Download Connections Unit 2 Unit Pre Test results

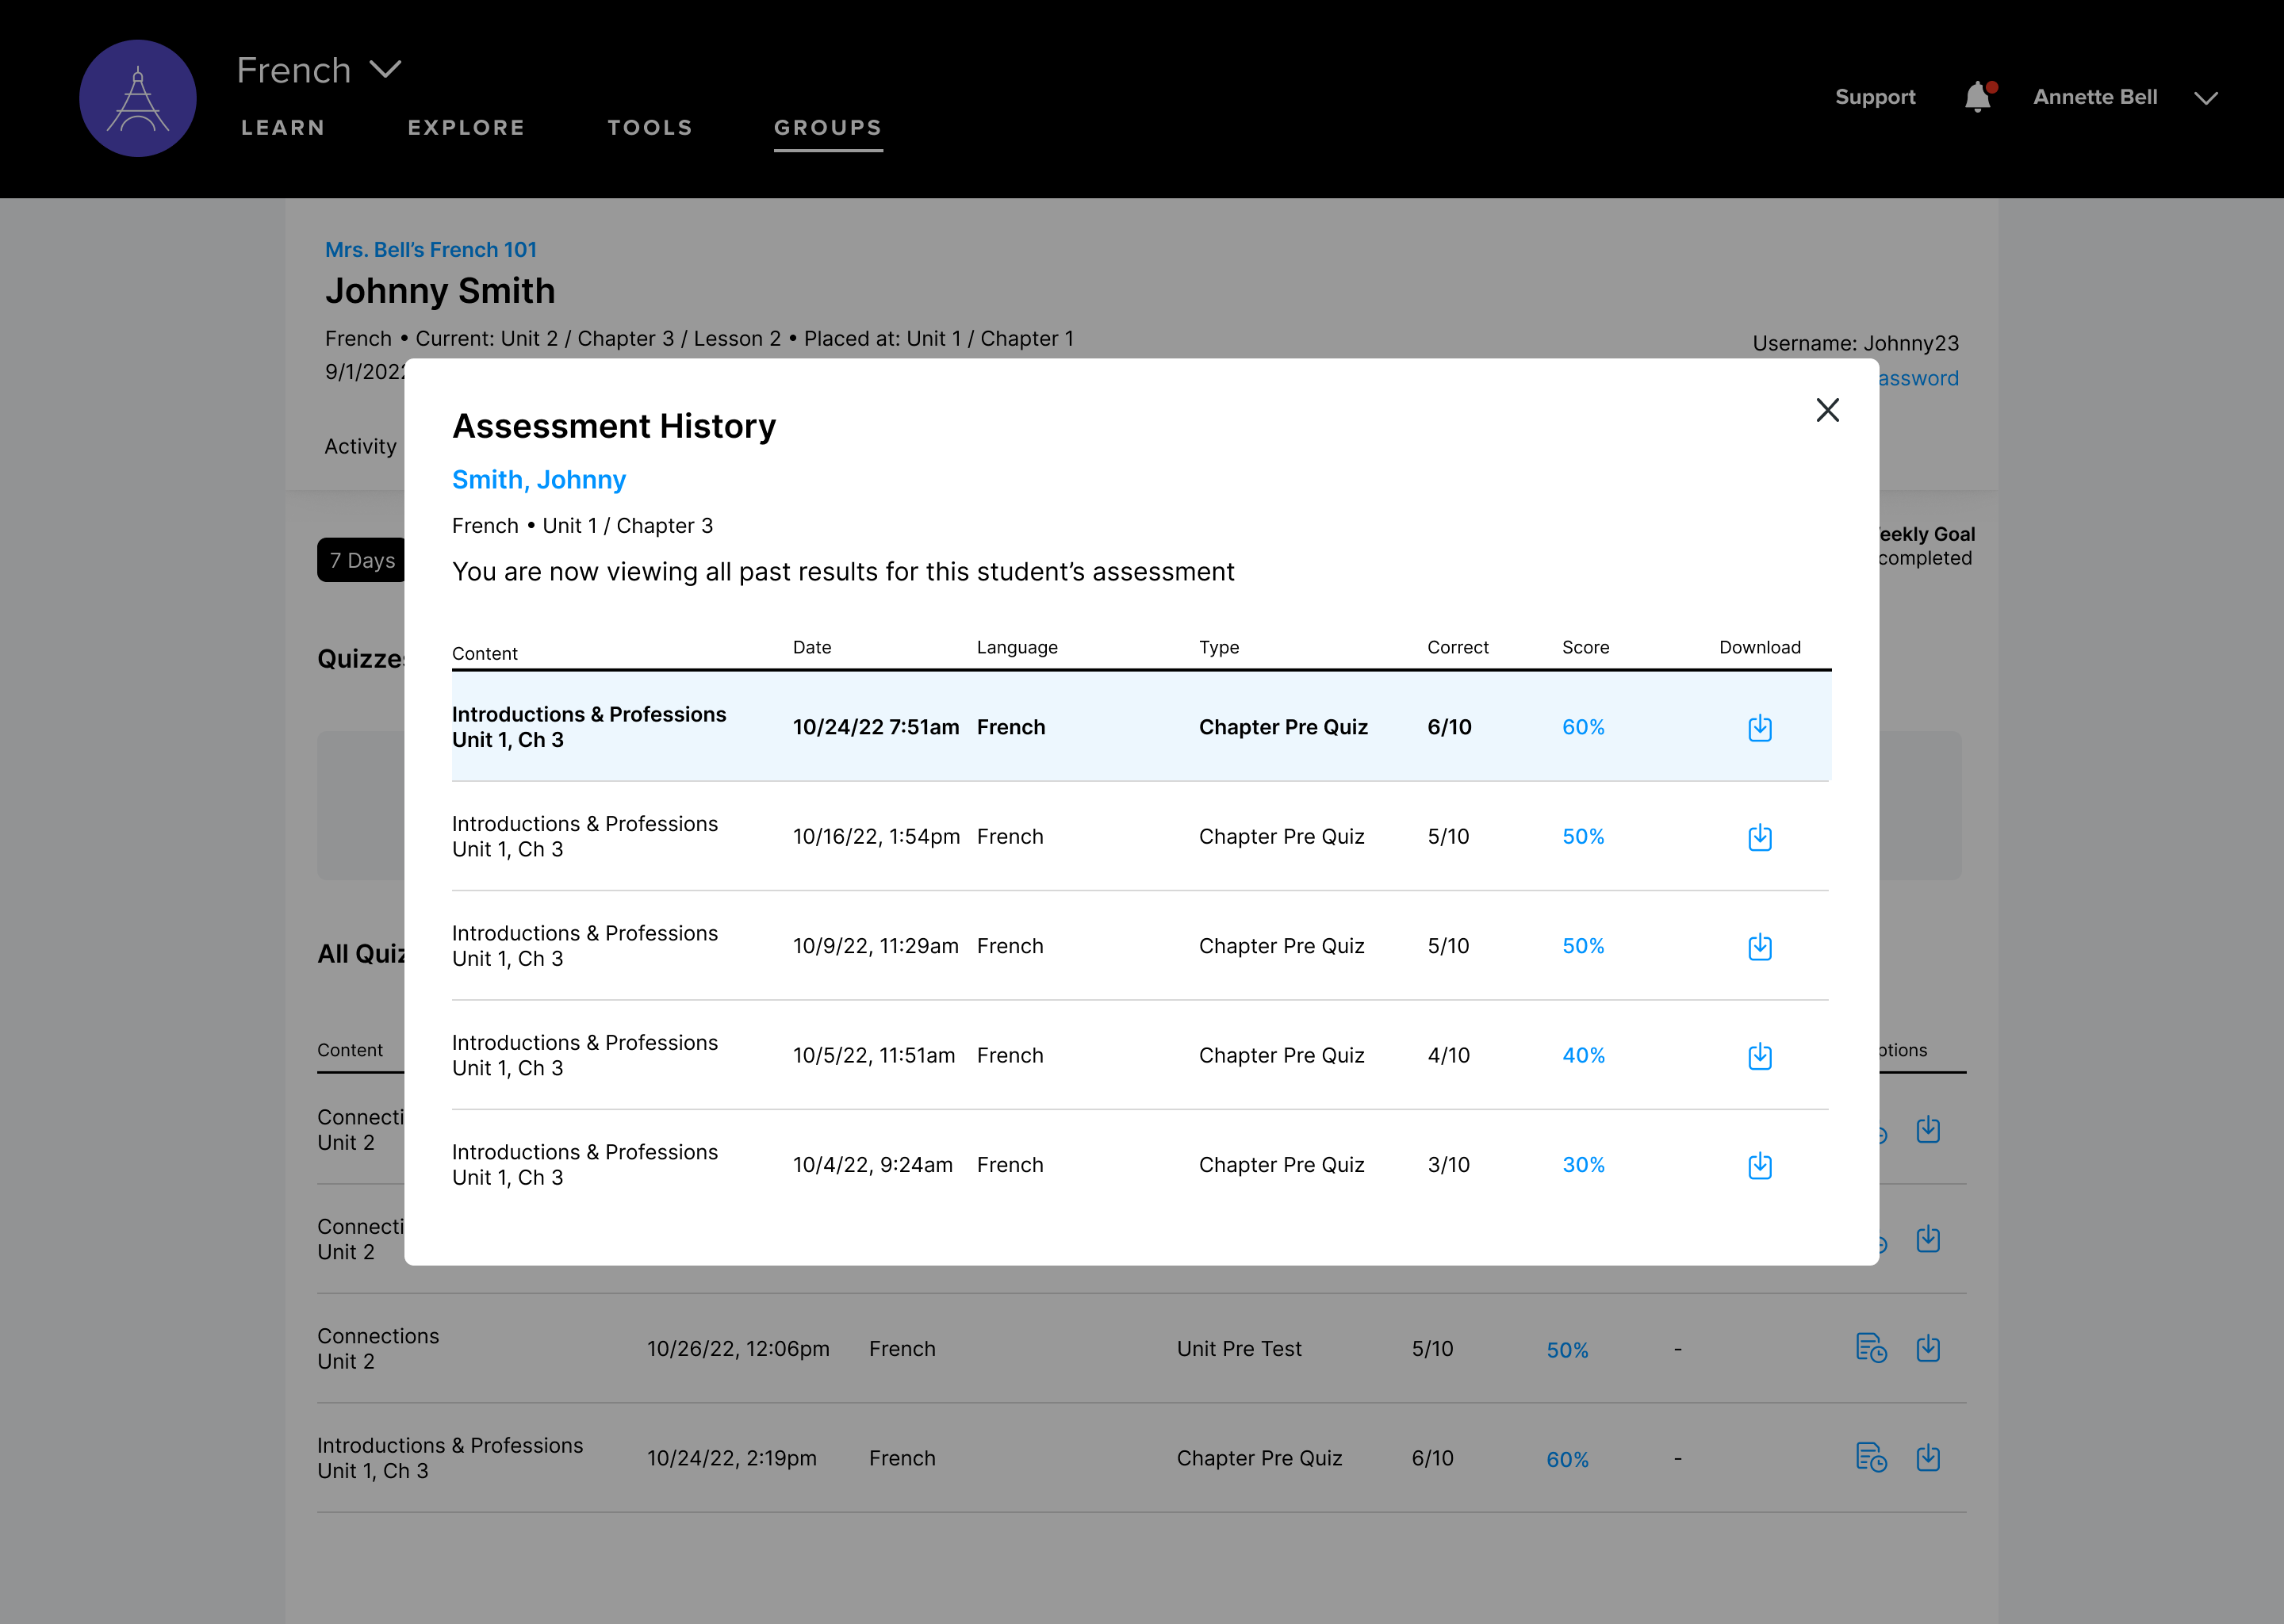click(x=1929, y=1348)
